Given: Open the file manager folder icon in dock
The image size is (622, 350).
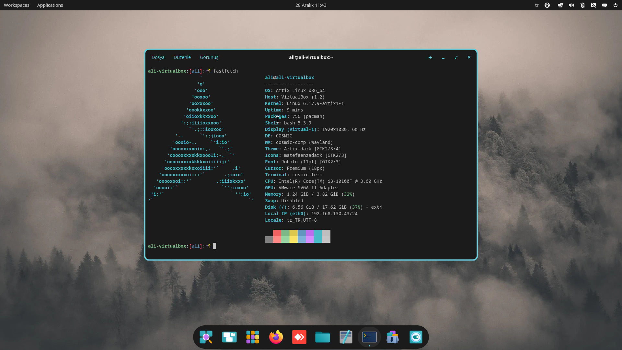Looking at the screenshot, I should [323, 337].
